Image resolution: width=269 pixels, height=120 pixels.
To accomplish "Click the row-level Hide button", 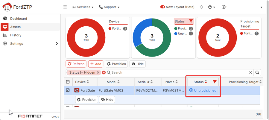I will (107, 100).
